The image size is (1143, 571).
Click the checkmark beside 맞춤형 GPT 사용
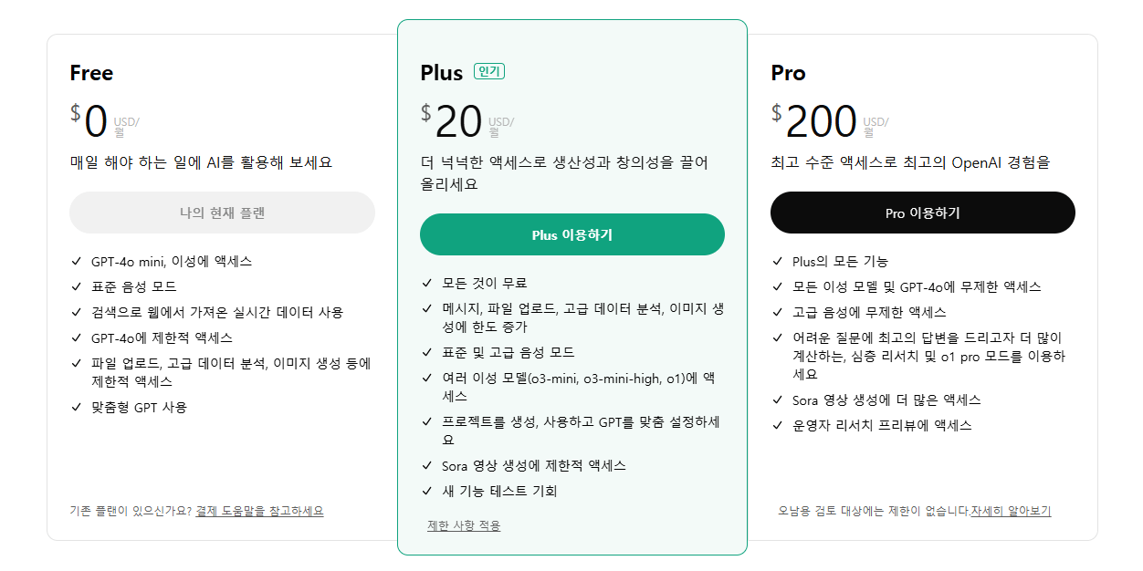pyautogui.click(x=76, y=408)
